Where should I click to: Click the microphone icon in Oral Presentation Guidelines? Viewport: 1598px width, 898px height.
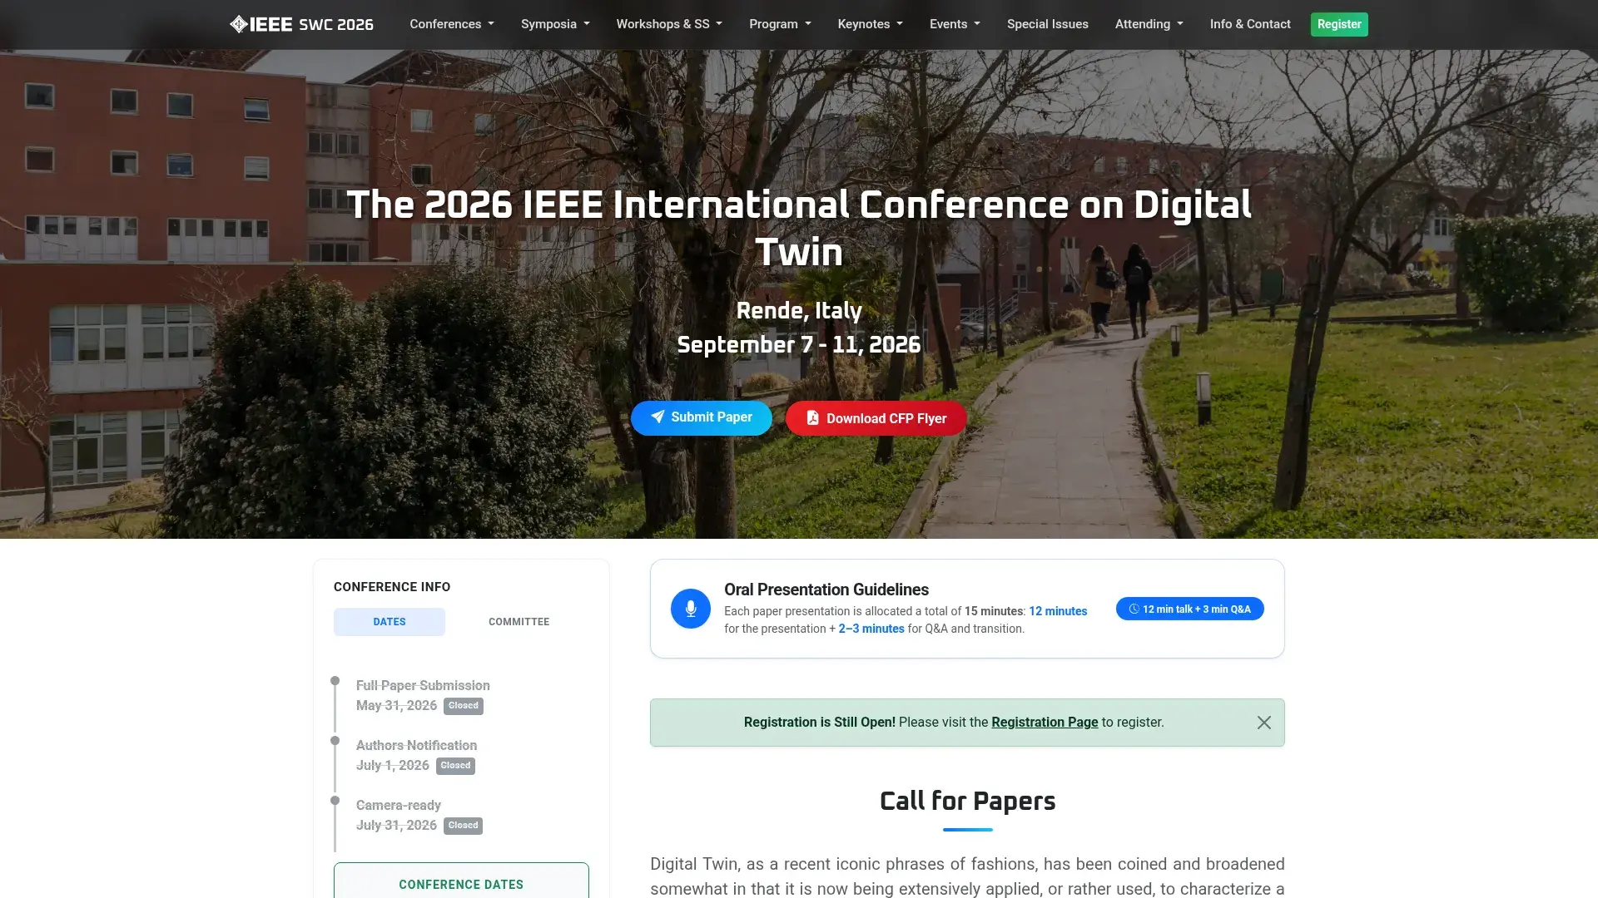pos(691,609)
